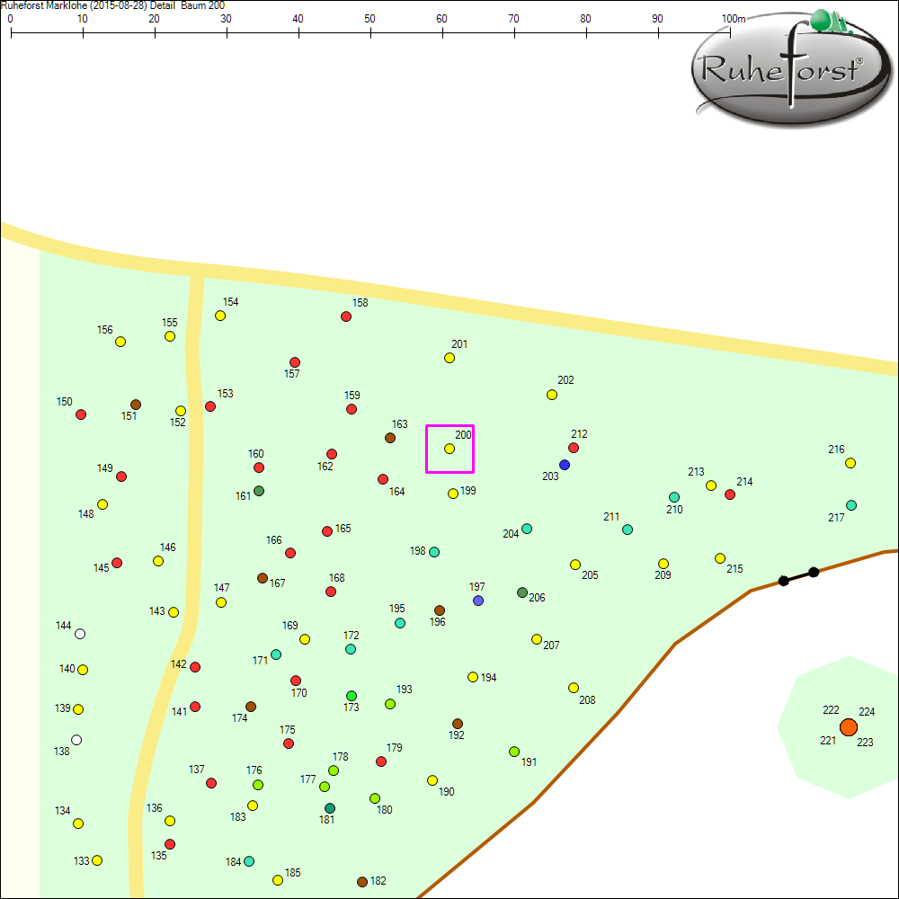Click scale bar label 50
899x899 pixels.
tap(369, 19)
